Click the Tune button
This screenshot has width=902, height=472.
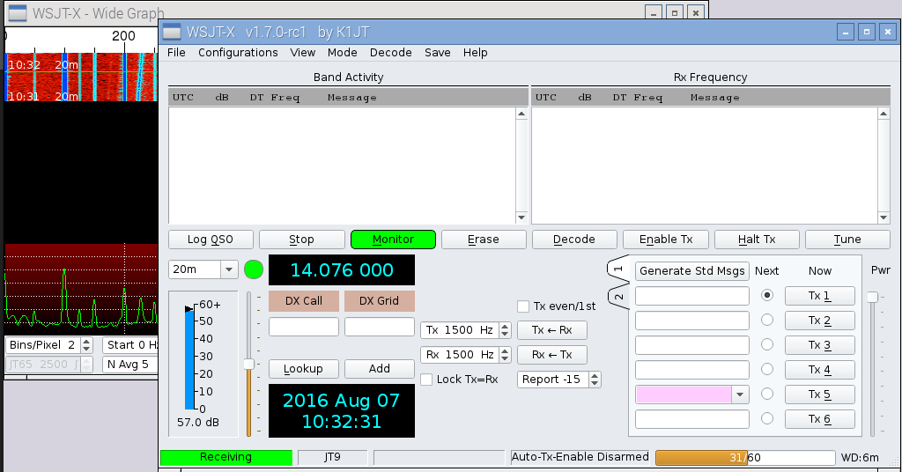click(847, 240)
